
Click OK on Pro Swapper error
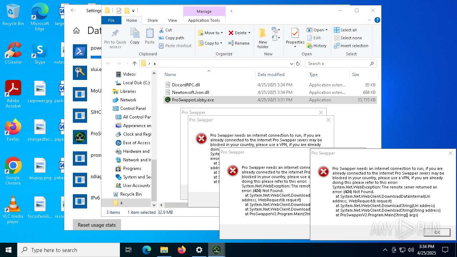tap(437, 232)
